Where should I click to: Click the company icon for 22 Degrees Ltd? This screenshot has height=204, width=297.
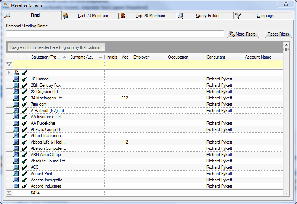pyautogui.click(x=16, y=92)
